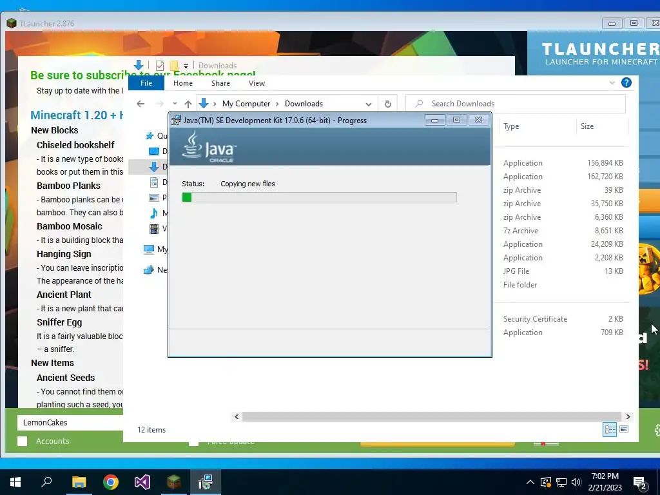Viewport: 660px width, 495px height.
Task: Go forward using the Explorer forward arrow
Action: click(x=160, y=104)
